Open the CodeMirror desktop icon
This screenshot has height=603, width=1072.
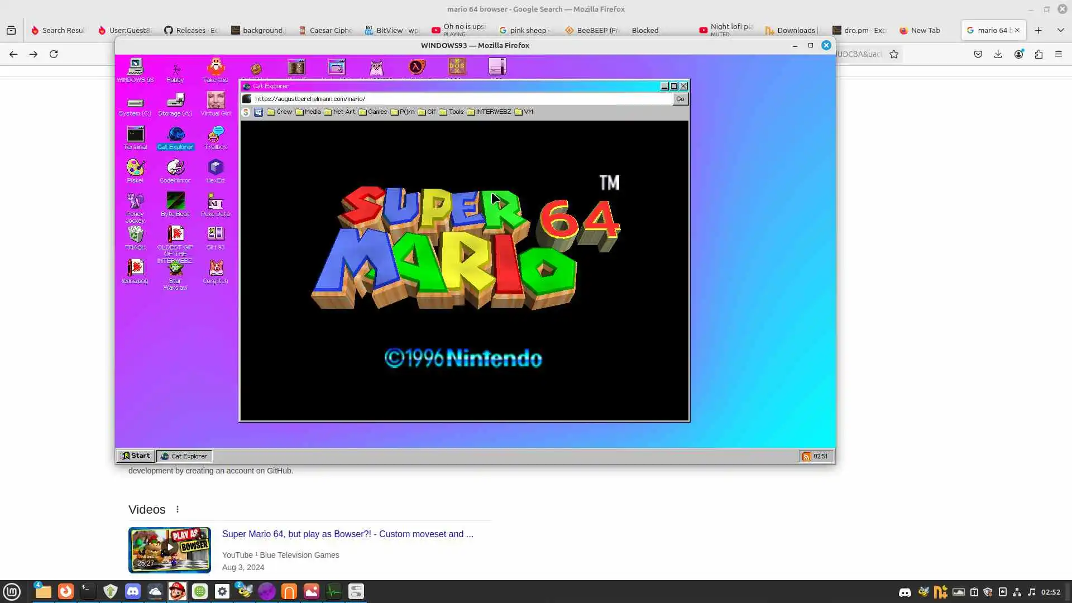click(x=175, y=168)
